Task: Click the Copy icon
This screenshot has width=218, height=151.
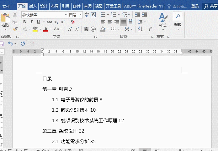Action: point(15,22)
